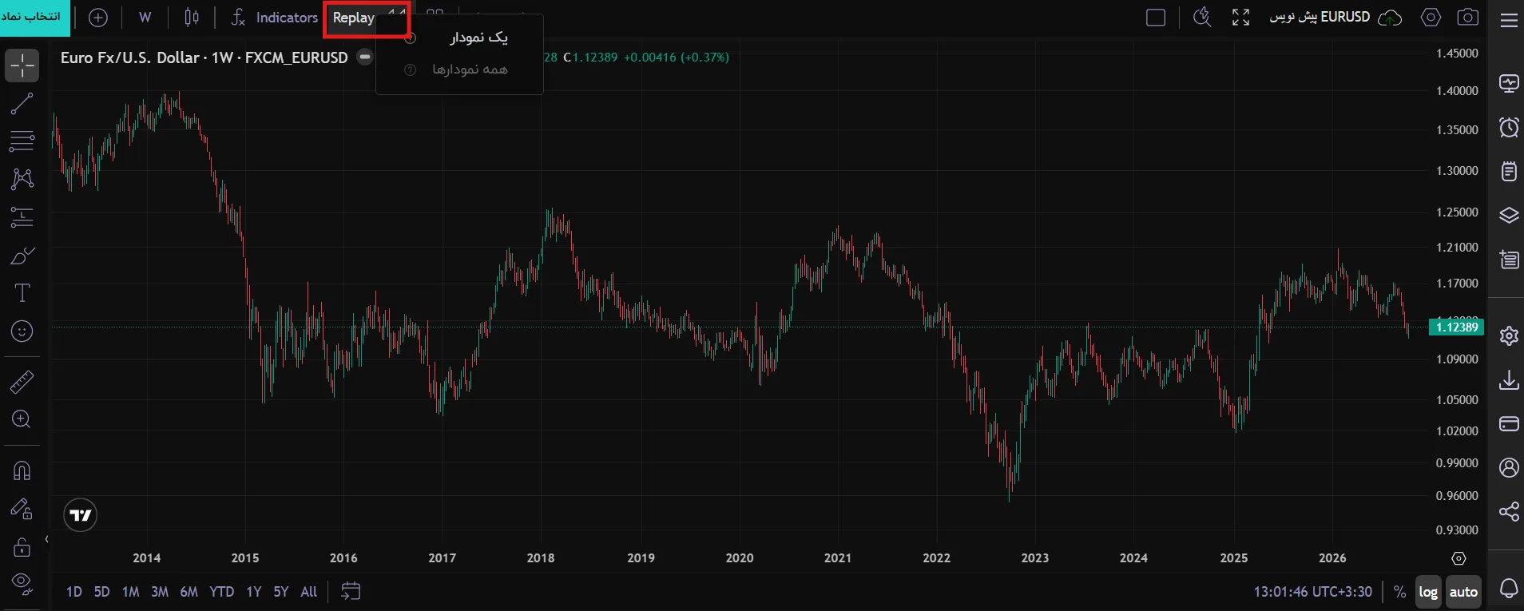
Task: Open the W timeframe interval dropdown
Action: (145, 18)
